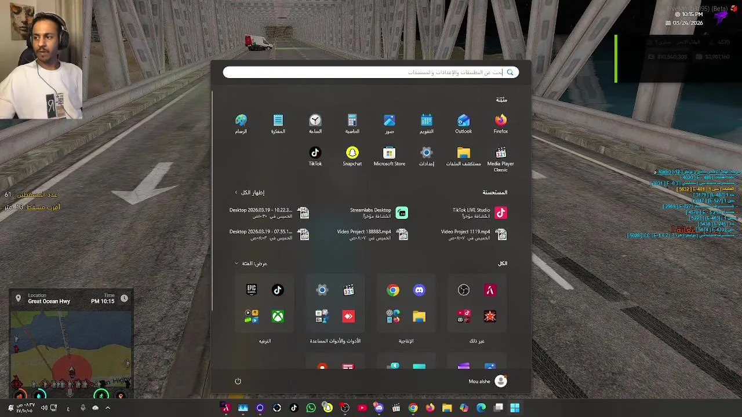Open Discord in الإنتاجية category

click(x=419, y=290)
